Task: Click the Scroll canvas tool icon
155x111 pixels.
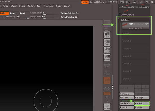Action: pos(107,35)
